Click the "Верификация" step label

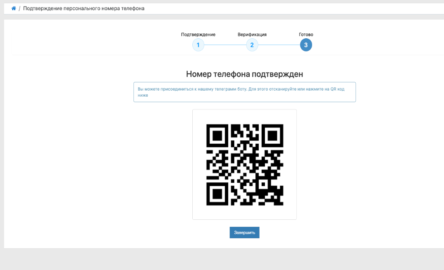tap(252, 35)
